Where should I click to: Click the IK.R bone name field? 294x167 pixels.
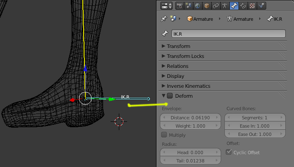[229, 34]
